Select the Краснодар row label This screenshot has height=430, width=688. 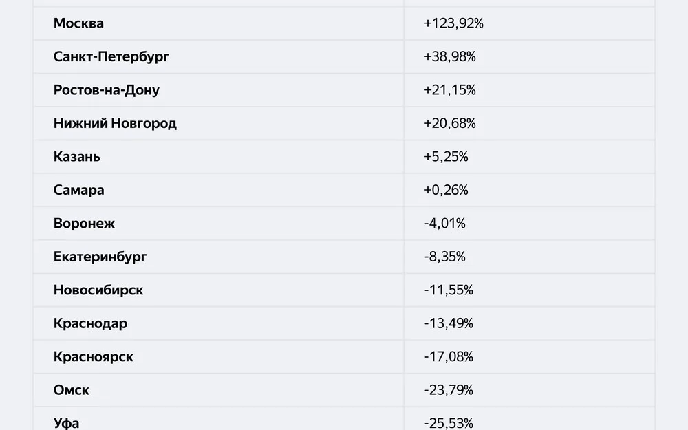click(90, 323)
